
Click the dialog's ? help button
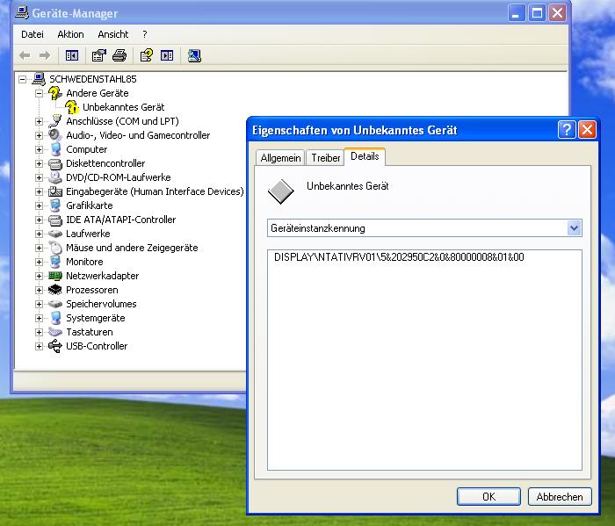[x=567, y=129]
